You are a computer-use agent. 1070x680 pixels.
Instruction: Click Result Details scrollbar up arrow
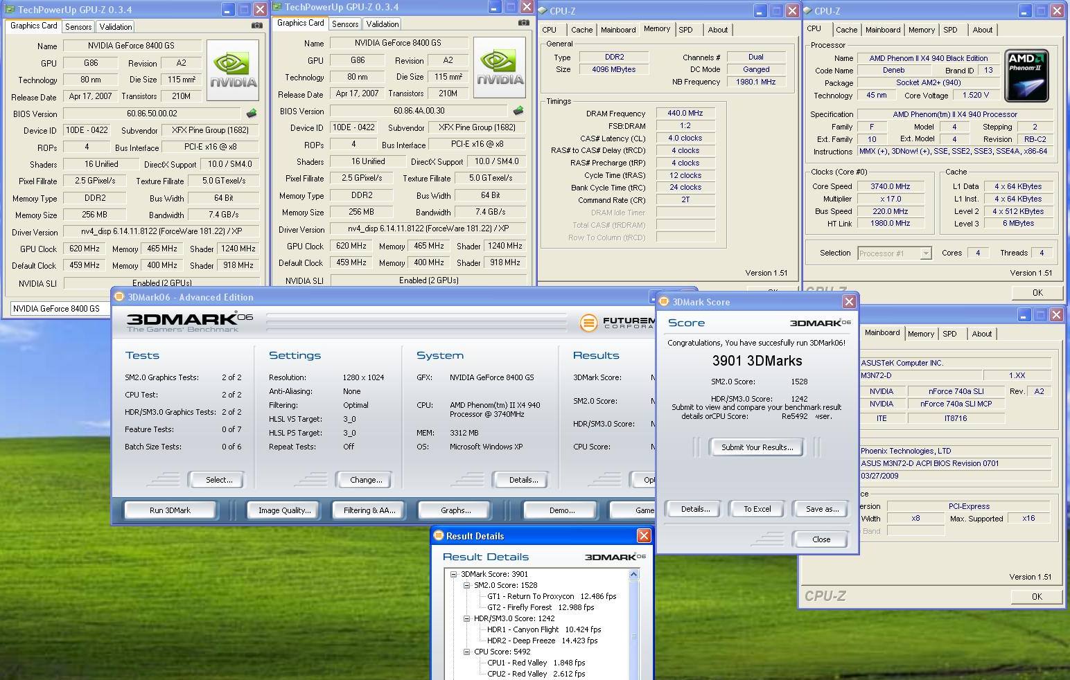pos(633,575)
